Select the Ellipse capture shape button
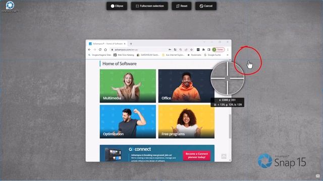The image size is (323, 181). 117,6
